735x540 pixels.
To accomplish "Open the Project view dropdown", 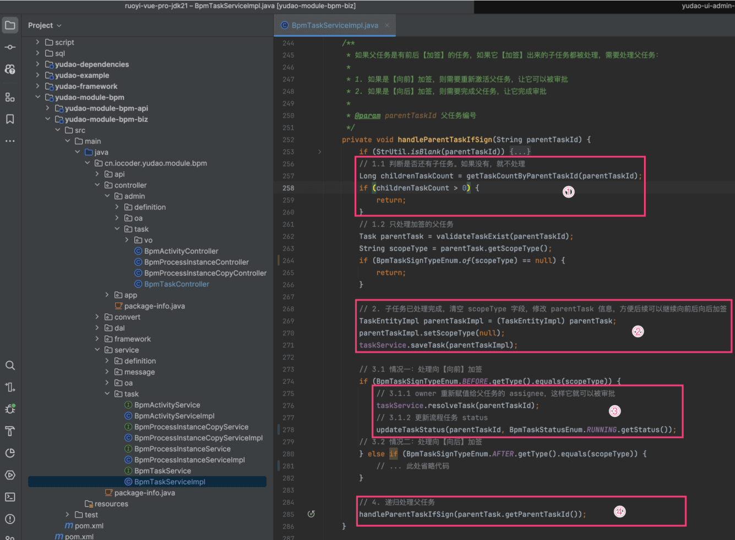I will [x=45, y=25].
